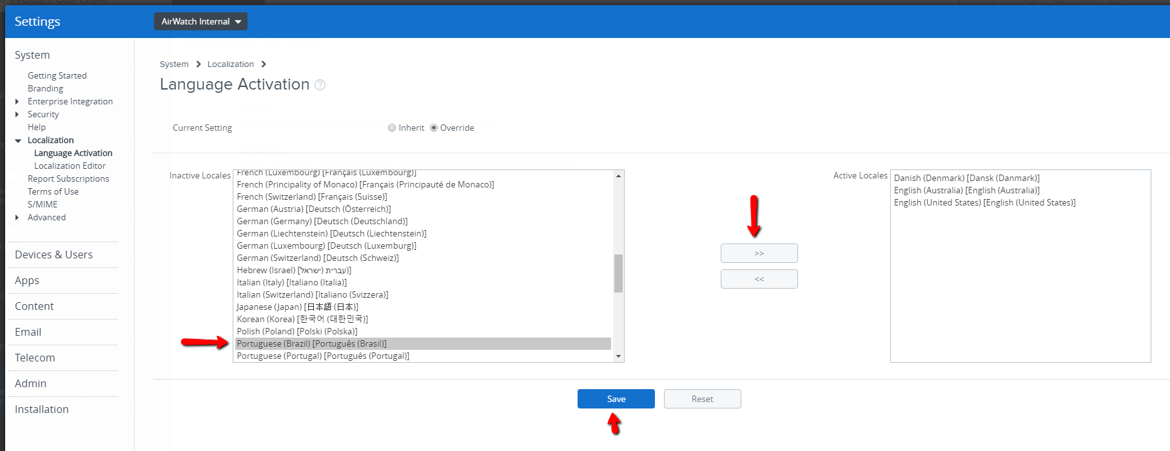Select Portuguese (Brazil) locale
Viewport: 1170px width, 451px height.
pyautogui.click(x=423, y=343)
